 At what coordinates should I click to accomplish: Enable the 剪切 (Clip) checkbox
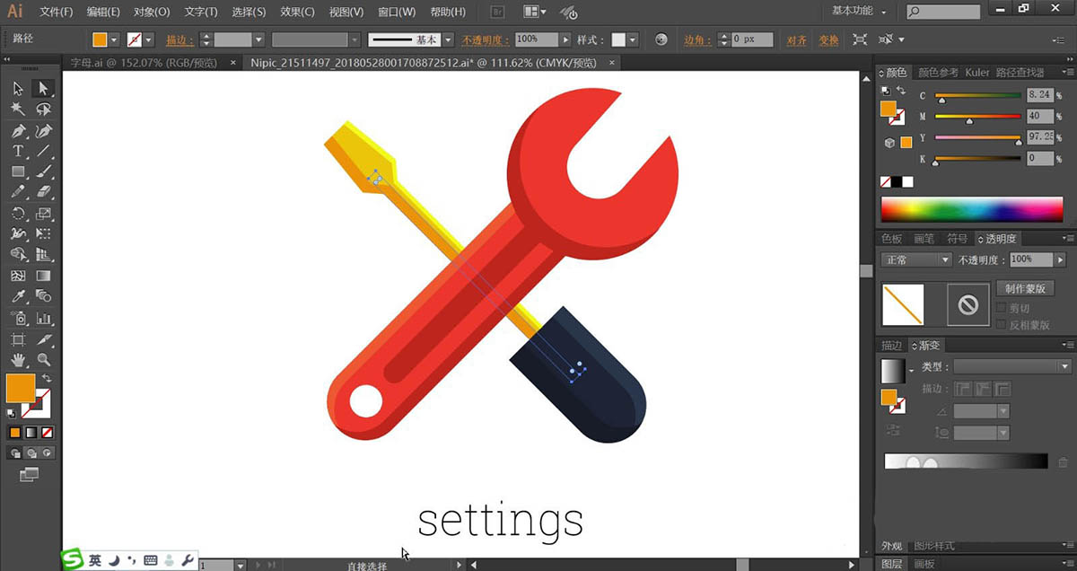tap(1002, 308)
